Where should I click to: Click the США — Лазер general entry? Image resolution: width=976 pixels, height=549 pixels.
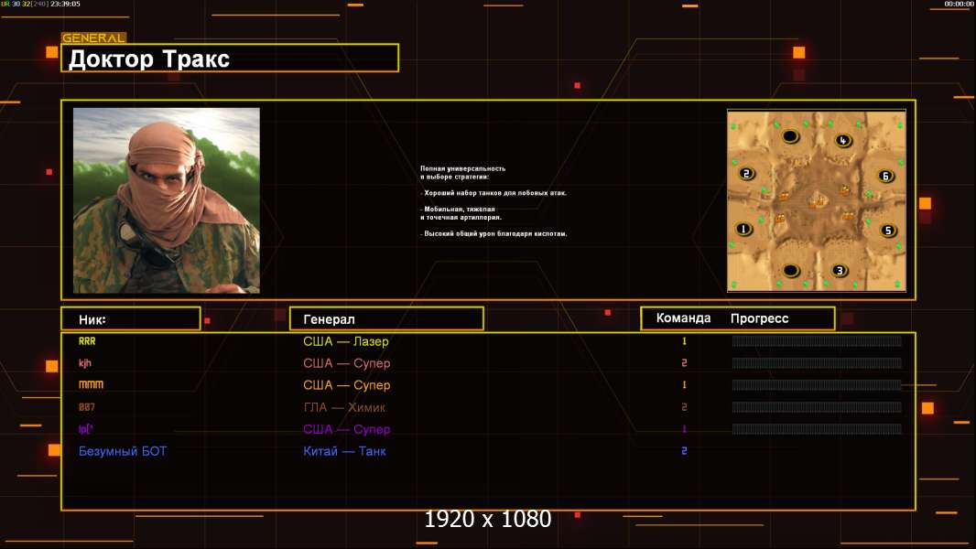pos(346,341)
